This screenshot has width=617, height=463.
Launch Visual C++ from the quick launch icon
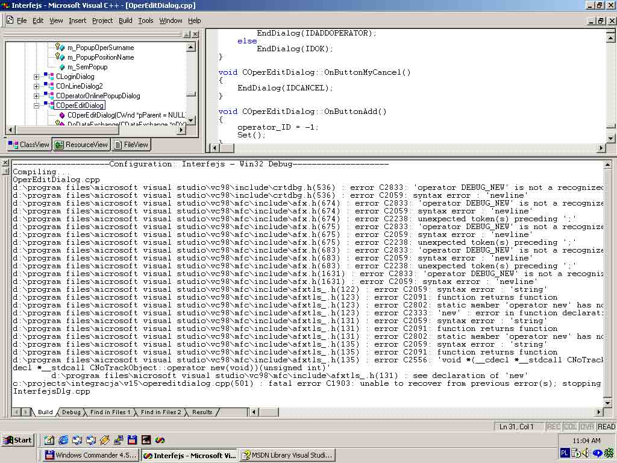pos(160,439)
